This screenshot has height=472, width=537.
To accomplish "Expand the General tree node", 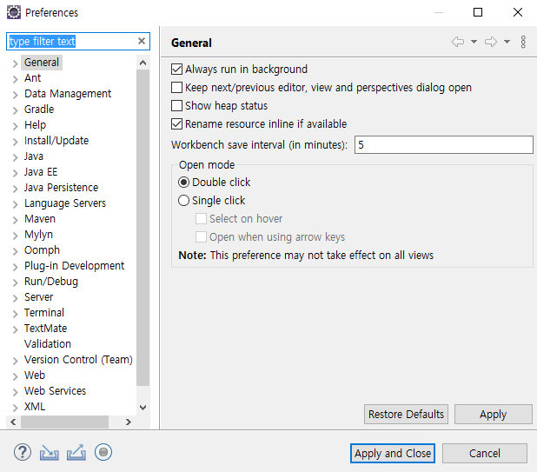I will pyautogui.click(x=15, y=63).
